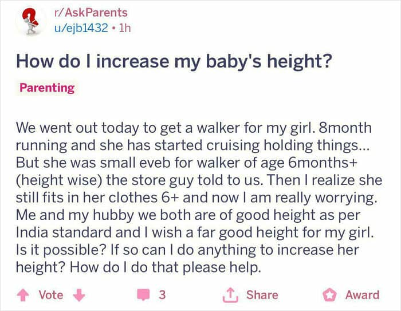Click the share arrow icon
Screen dimensions: 401x311
pyautogui.click(x=230, y=295)
